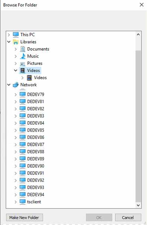Screen dimensions: 147x225
Task: Click the DEDEV87 computer icon
Action: tap(23, 144)
